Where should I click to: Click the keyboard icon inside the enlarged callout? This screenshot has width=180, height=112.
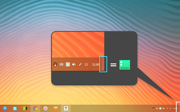click(61, 65)
